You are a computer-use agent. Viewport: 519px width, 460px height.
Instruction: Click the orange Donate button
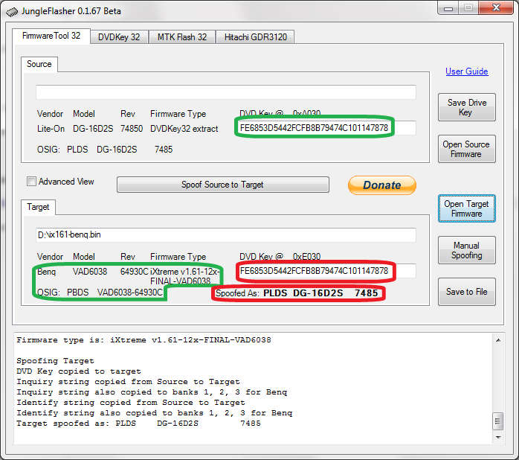pyautogui.click(x=382, y=185)
